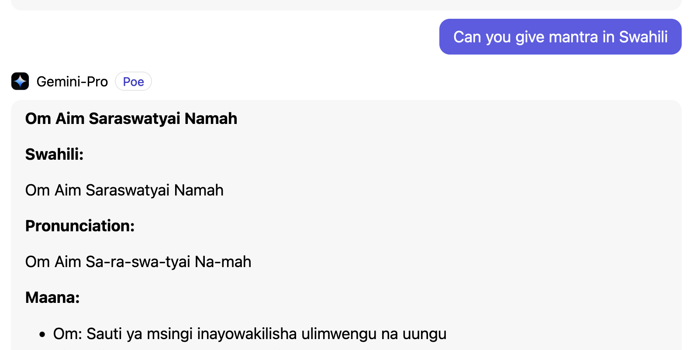Click 'Sa-ra-swa-tyai' in the pronunciation line
The image size is (697, 350).
click(x=138, y=262)
